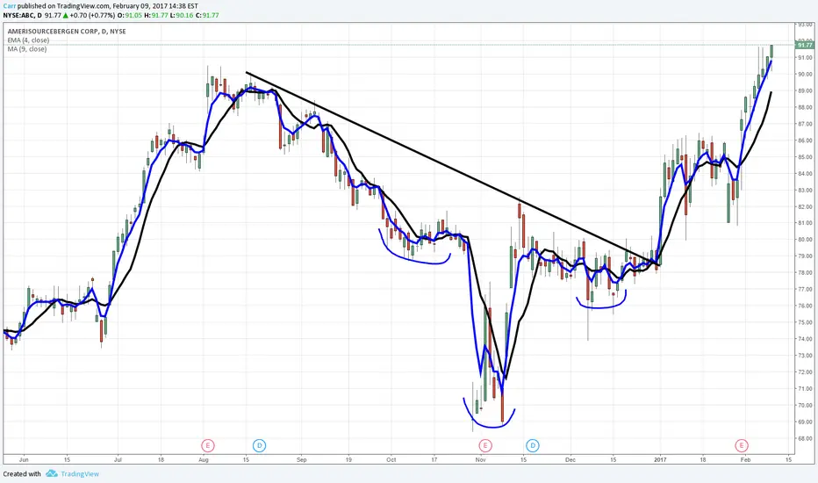
Task: Click the 80.00 price axis label
Action: pos(805,240)
